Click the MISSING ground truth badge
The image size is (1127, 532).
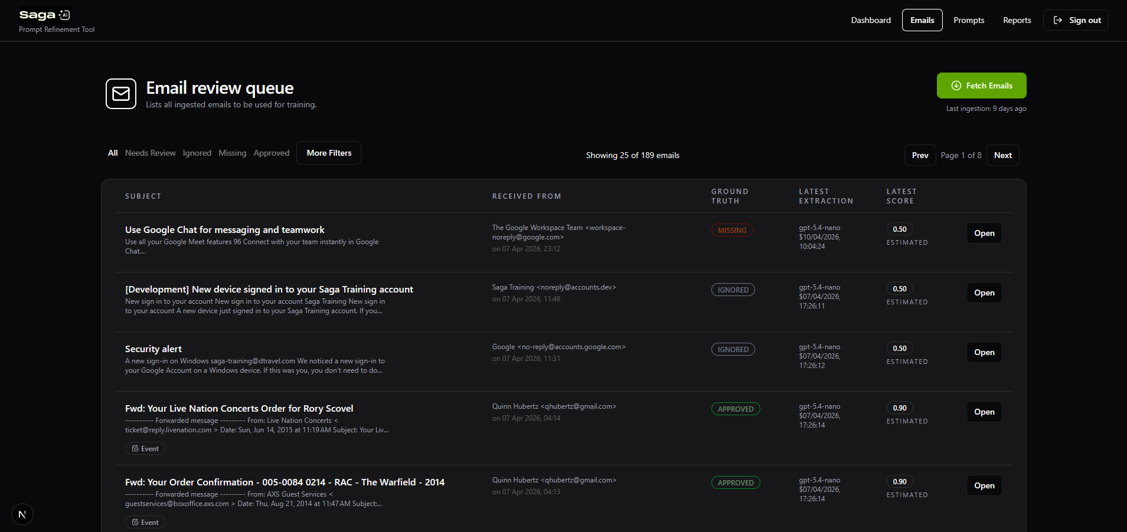point(732,230)
